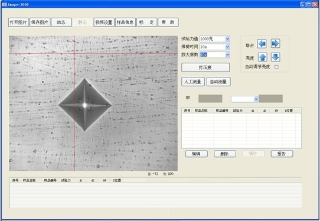Viewport: 320px width, 221px height.
Task: Expand the 保荷时间 10s dropdown
Action: pyautogui.click(x=227, y=47)
